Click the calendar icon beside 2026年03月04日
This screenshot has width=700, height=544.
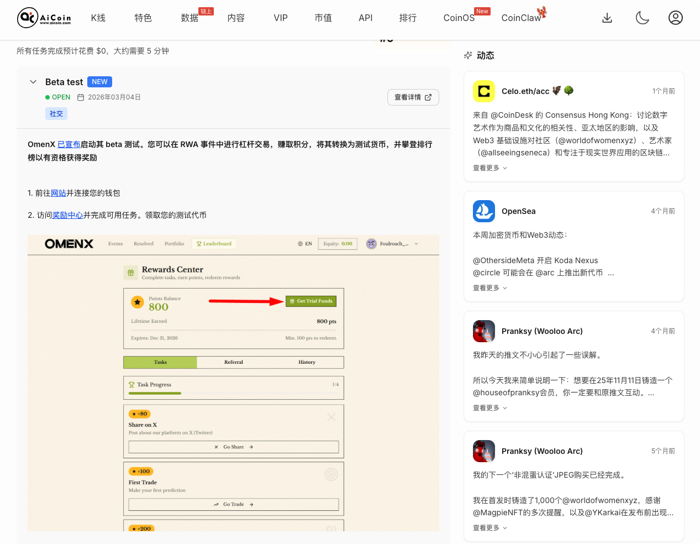tap(81, 97)
